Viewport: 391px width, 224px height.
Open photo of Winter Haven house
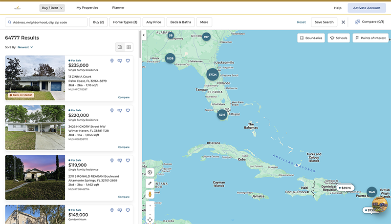(x=35, y=128)
